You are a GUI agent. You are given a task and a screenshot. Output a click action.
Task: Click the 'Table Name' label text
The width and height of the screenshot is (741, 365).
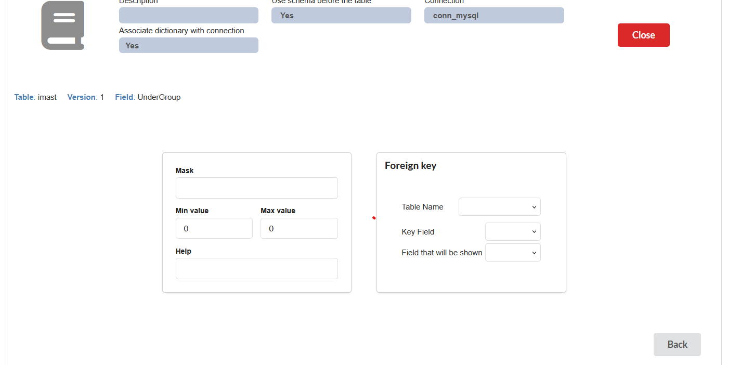tap(422, 207)
